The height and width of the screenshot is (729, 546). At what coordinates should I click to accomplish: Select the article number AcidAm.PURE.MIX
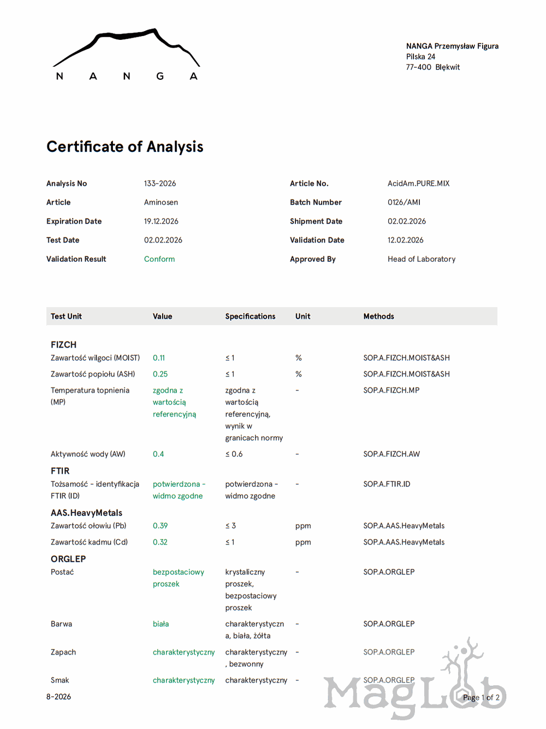pos(418,184)
